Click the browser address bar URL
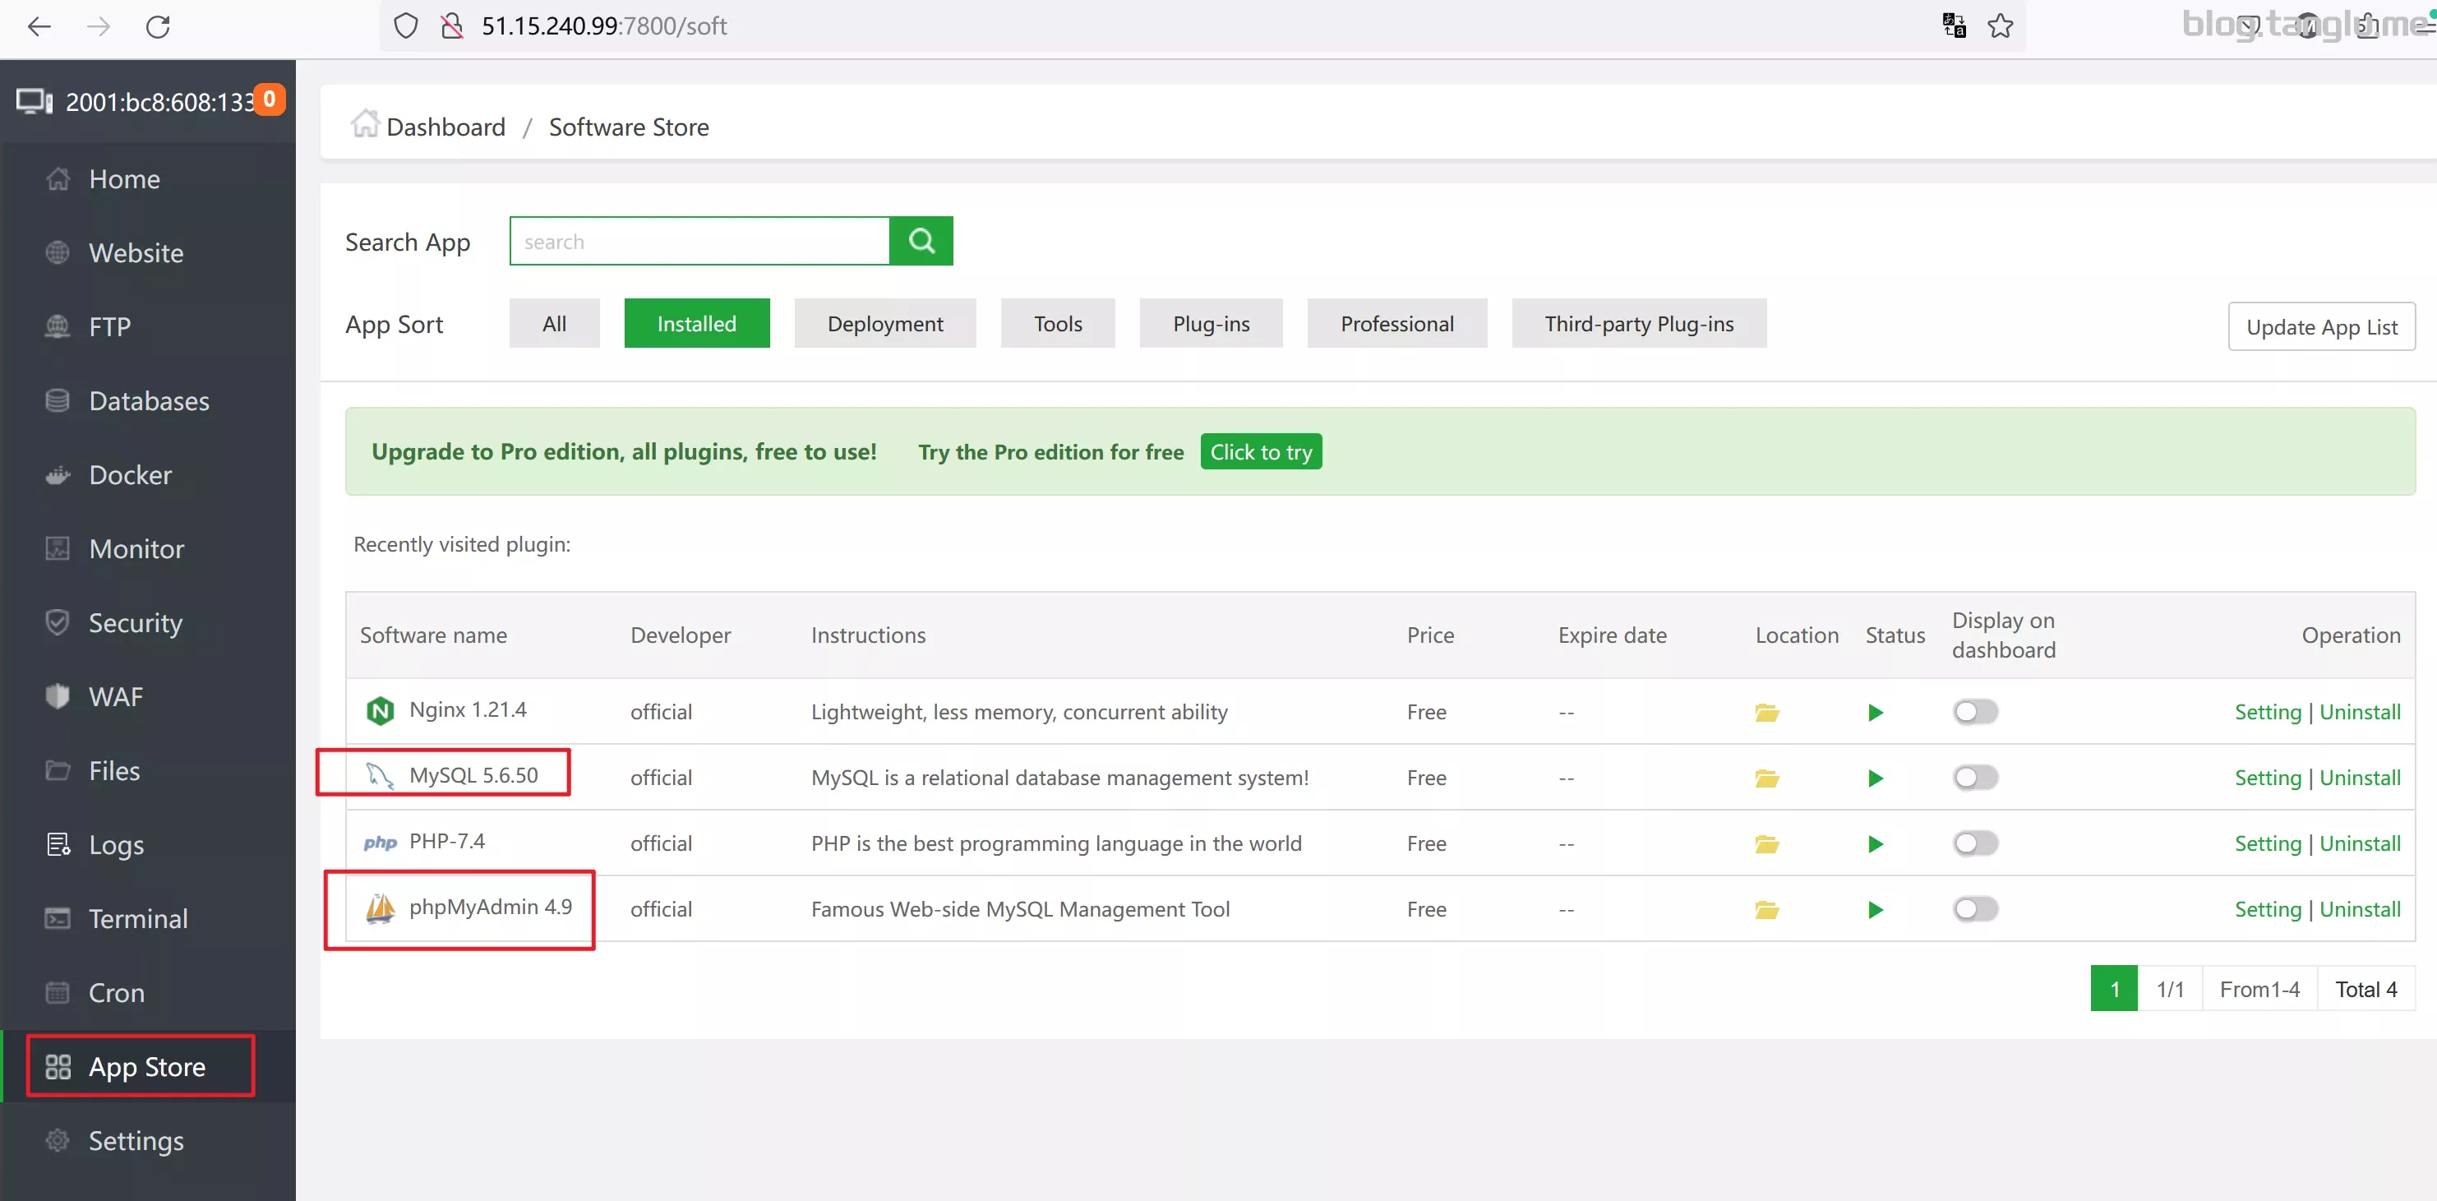This screenshot has height=1201, width=2437. coord(603,25)
